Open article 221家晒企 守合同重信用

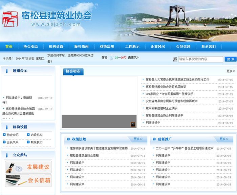pos(169,94)
